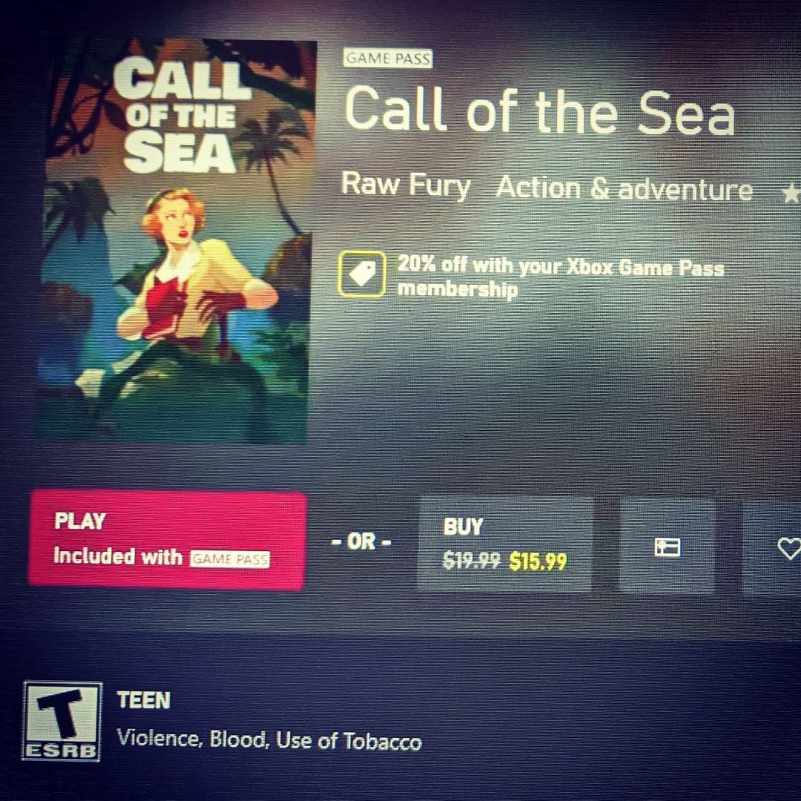The width and height of the screenshot is (801, 801).
Task: Browse the Action & adventure genre
Action: pyautogui.click(x=624, y=188)
